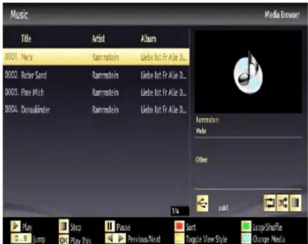
Task: Toggle the shuffle mode icon
Action: (282, 203)
